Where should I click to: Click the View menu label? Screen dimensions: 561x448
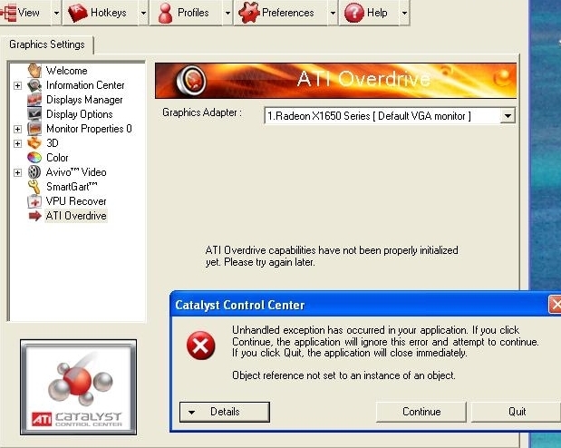(29, 13)
